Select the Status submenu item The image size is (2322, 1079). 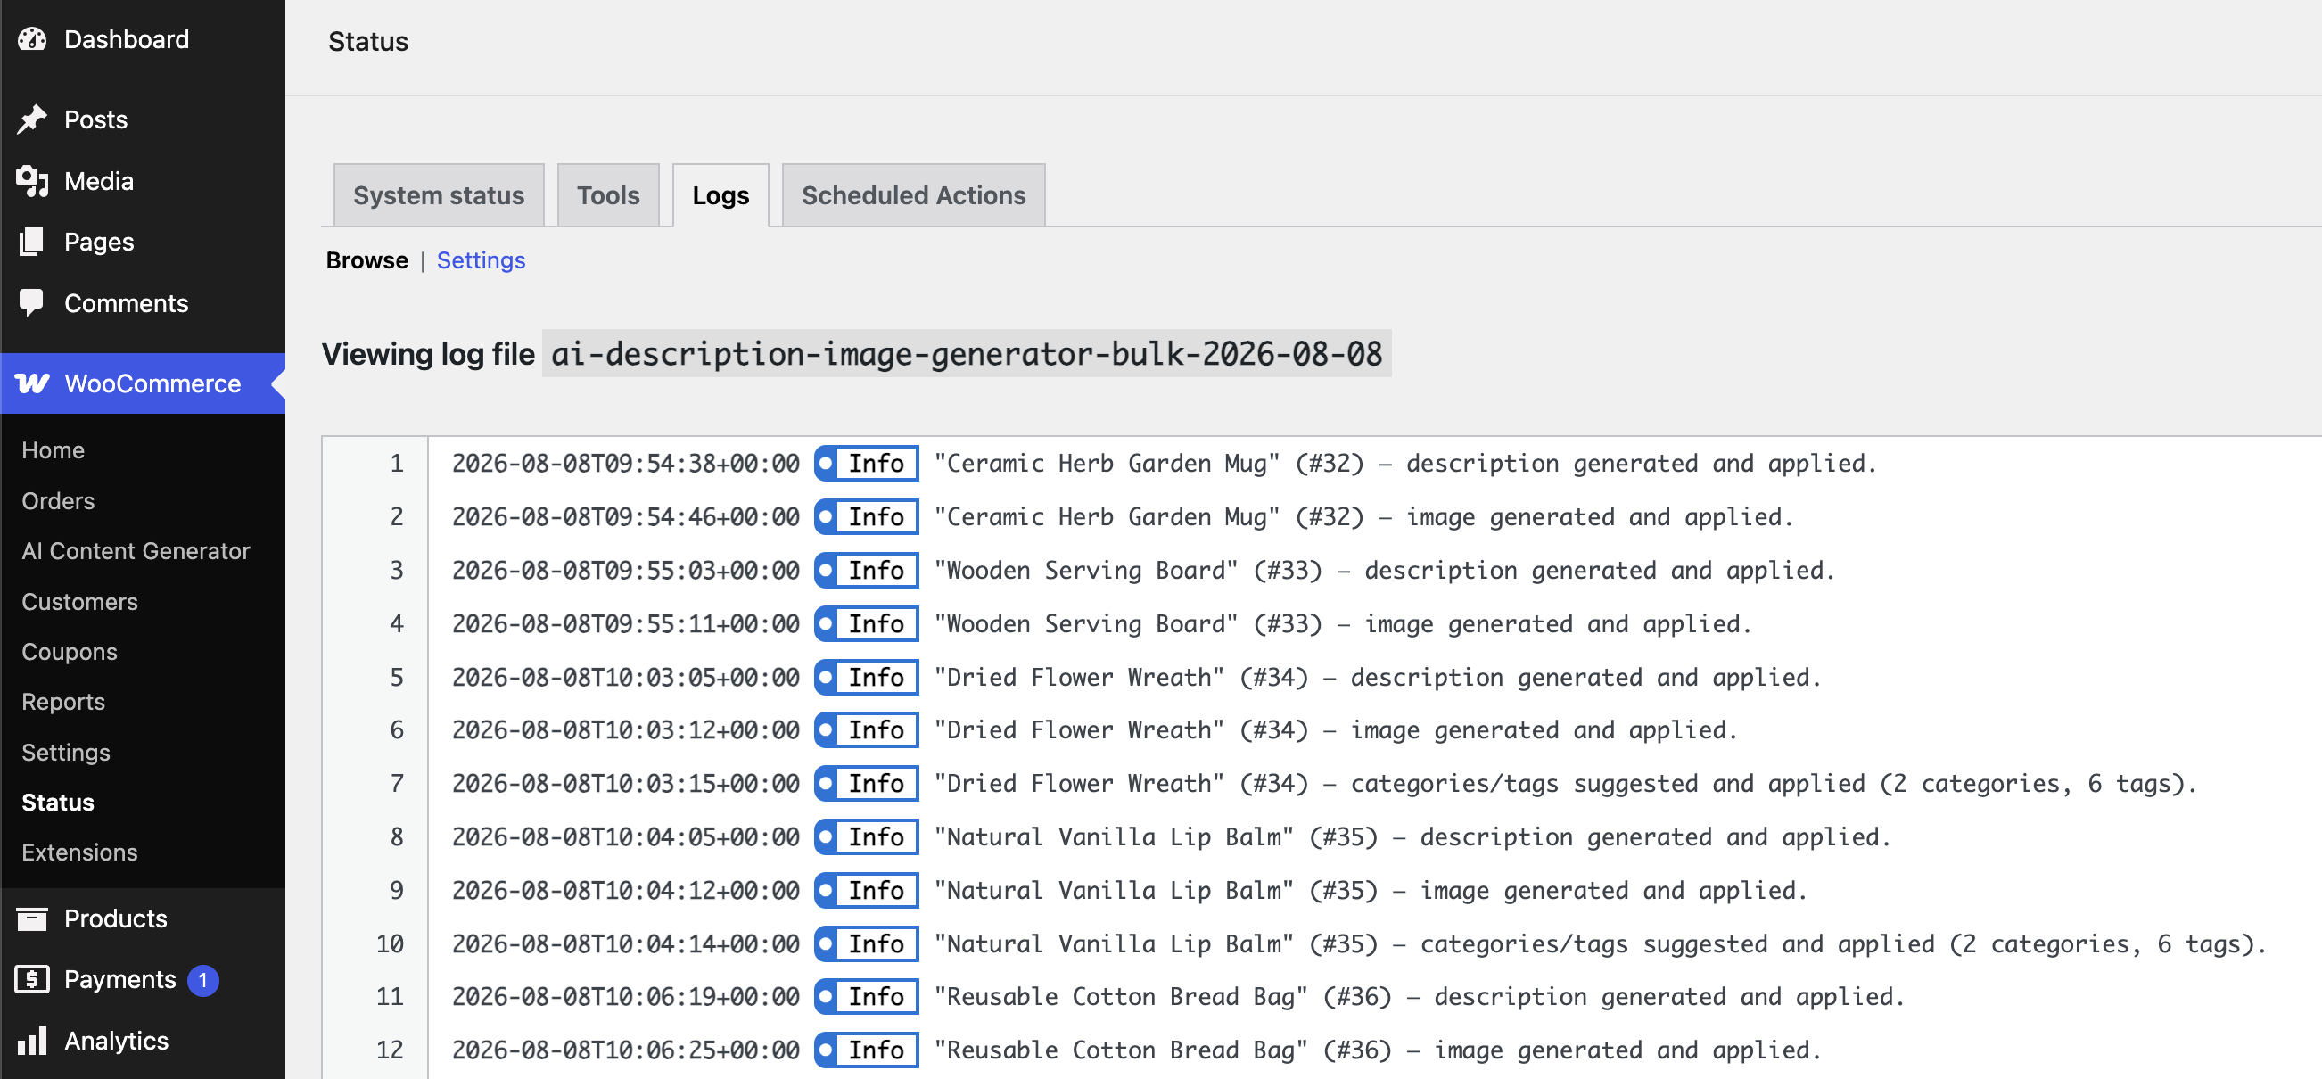pyautogui.click(x=58, y=803)
